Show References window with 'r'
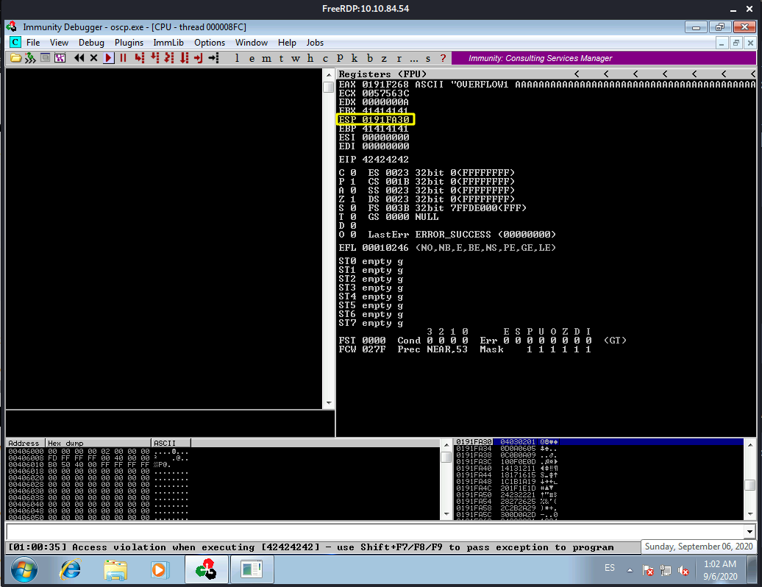Viewport: 762px width, 587px height. point(399,58)
